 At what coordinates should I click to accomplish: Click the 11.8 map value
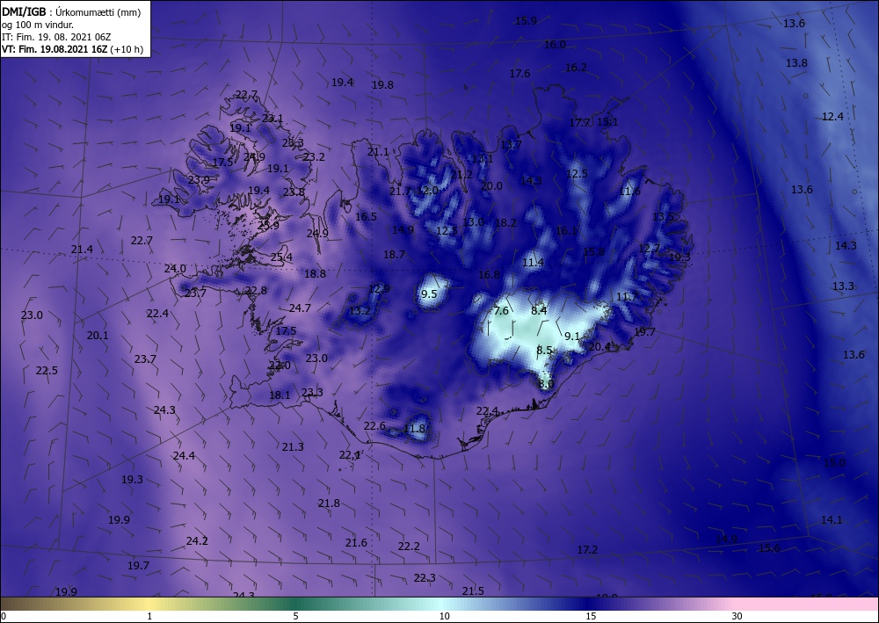coord(414,429)
